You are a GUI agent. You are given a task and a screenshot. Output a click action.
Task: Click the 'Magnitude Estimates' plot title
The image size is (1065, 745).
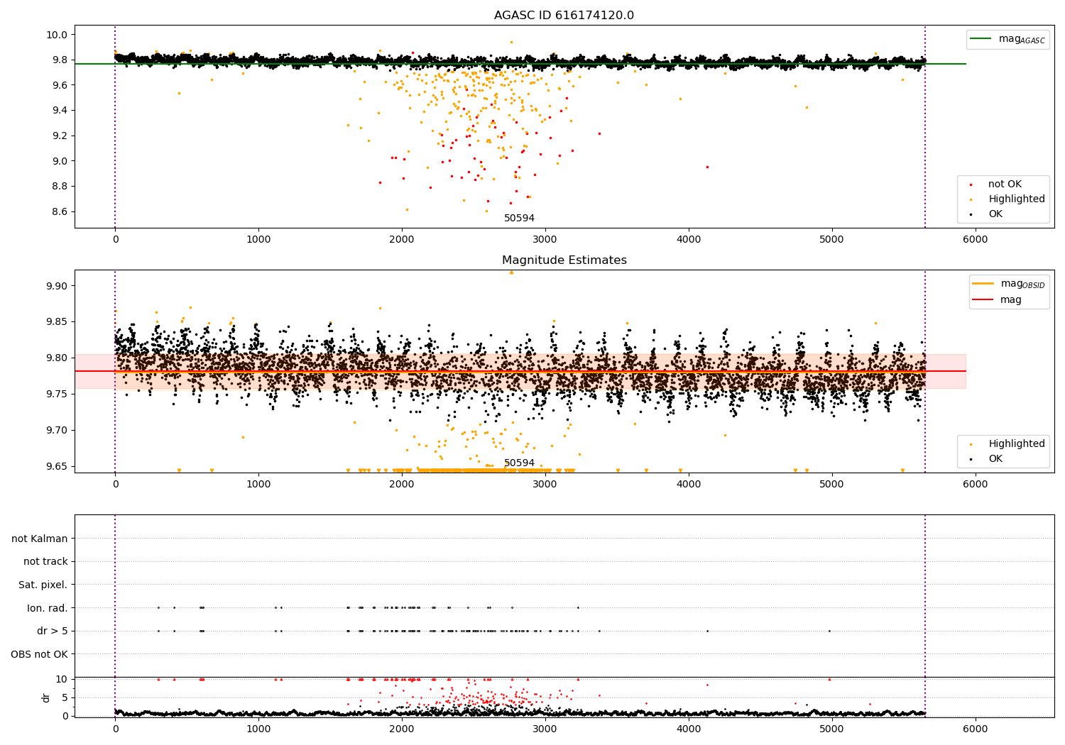pyautogui.click(x=564, y=260)
